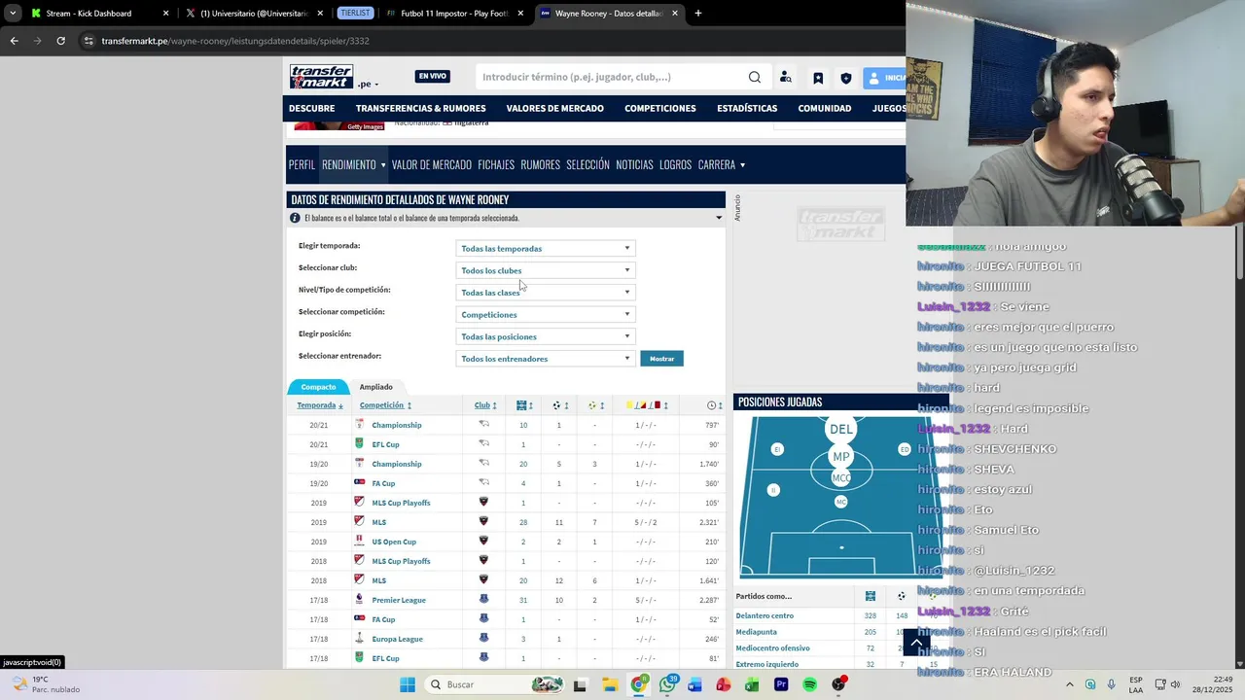
Task: Open the Fichajes tab
Action: coord(496,165)
